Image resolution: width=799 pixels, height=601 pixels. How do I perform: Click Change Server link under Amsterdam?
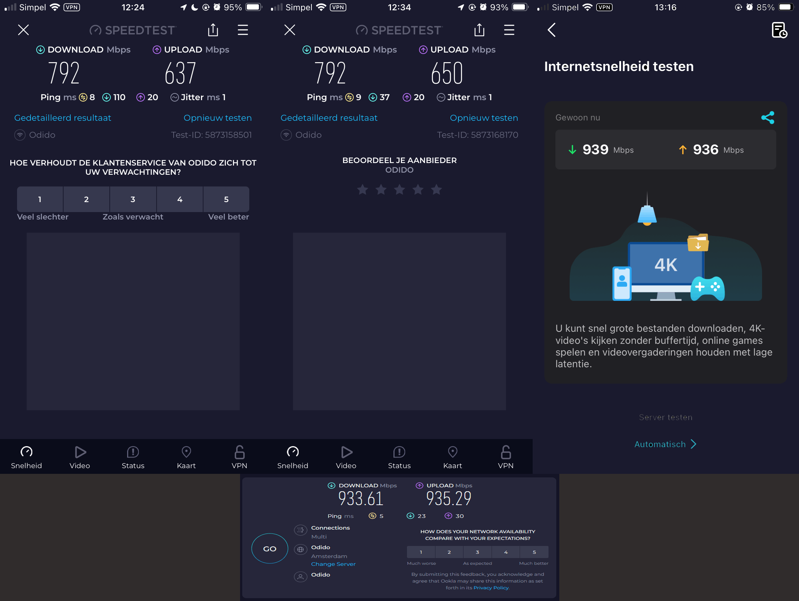333,564
